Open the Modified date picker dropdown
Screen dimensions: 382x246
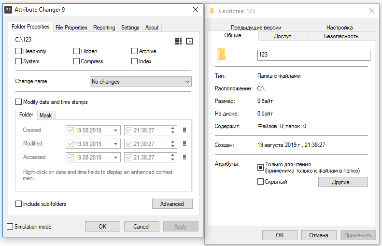coord(116,144)
